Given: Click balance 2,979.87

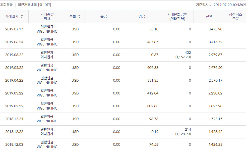Looking at the screenshot, I should [x=215, y=55].
